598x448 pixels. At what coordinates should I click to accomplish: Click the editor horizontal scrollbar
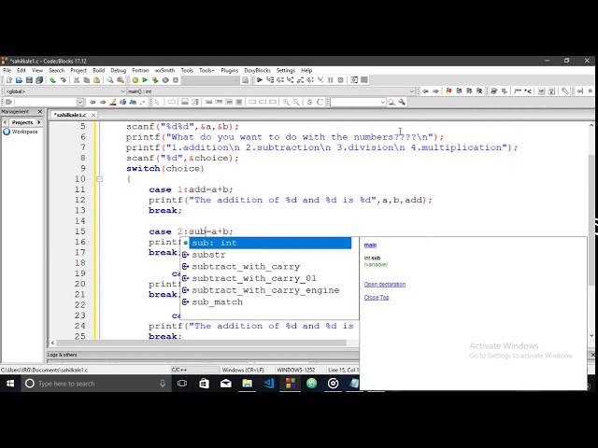200,343
